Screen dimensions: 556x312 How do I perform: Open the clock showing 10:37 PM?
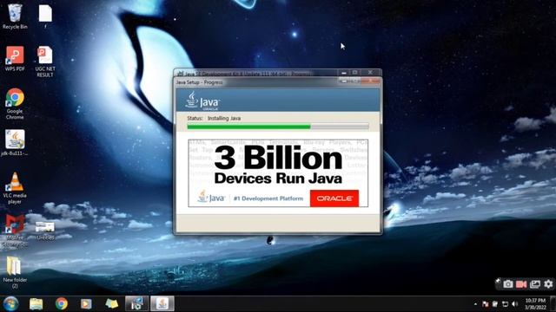coord(535,304)
